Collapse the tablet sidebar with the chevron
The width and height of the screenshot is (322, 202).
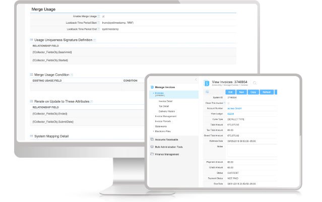196,80
